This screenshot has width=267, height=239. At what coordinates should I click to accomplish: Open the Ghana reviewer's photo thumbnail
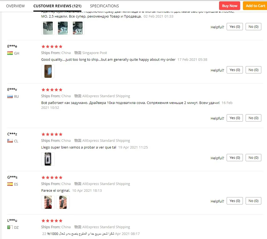pos(48,71)
